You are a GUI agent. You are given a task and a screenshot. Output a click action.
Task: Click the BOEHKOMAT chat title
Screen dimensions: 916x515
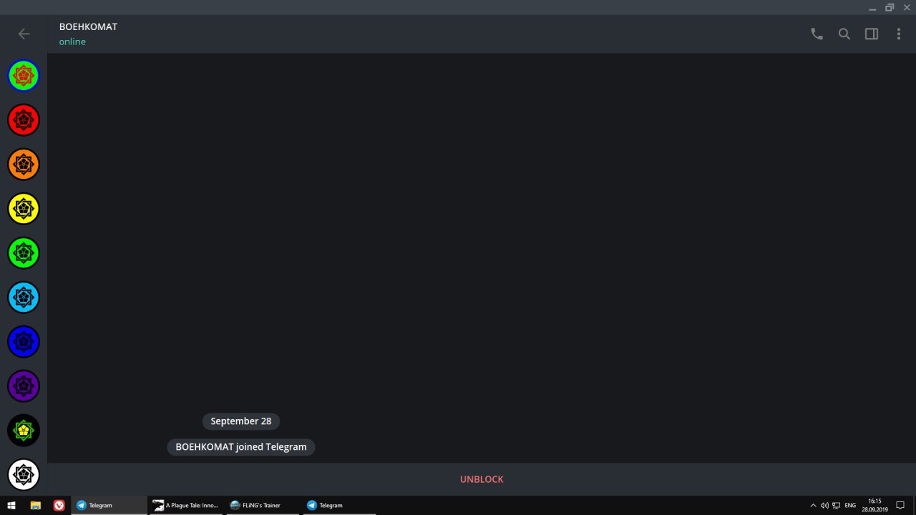coord(88,26)
